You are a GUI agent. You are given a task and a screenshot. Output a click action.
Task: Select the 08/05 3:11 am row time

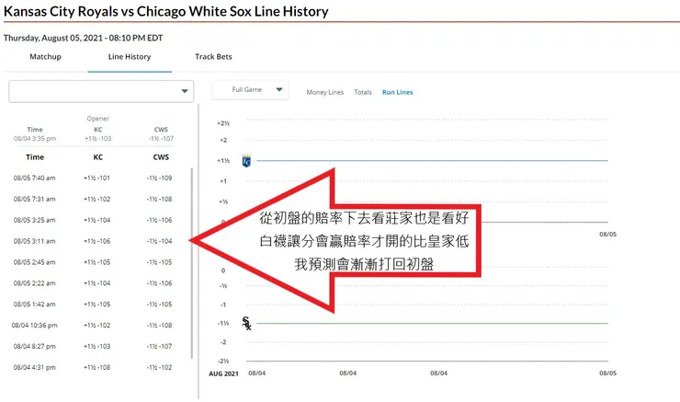[34, 241]
